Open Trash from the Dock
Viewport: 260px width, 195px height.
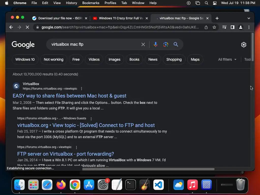(240, 184)
